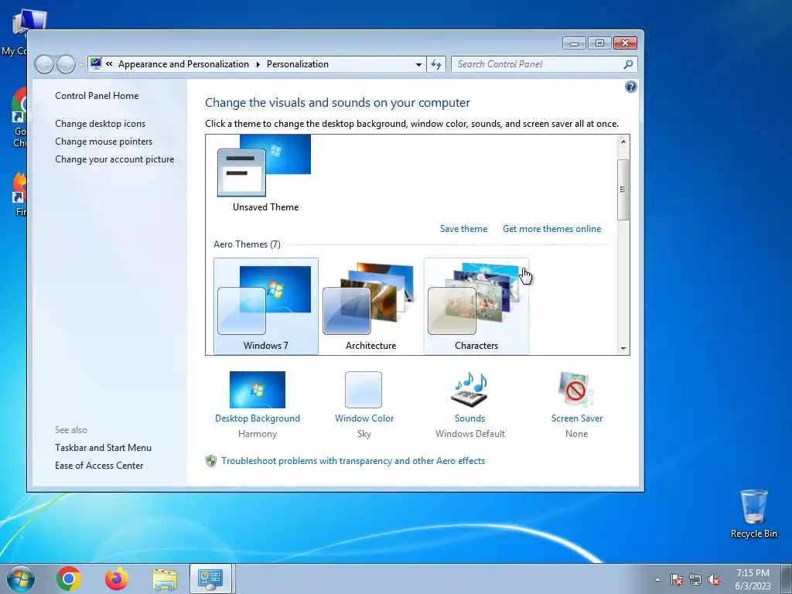
Task: Go to Appearance and Personalization breadcrumb
Action: (x=183, y=64)
